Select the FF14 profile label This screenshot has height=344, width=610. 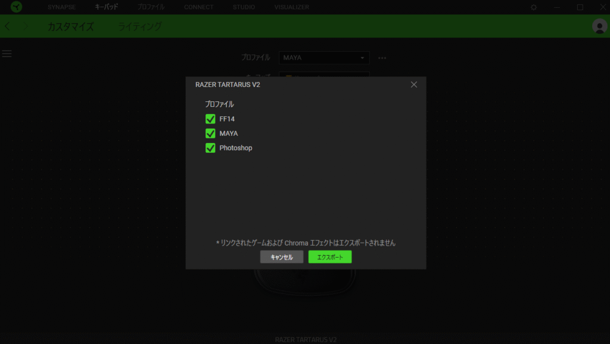pos(227,119)
